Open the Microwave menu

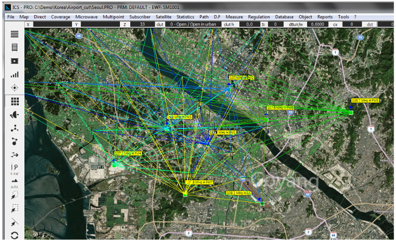coord(87,17)
